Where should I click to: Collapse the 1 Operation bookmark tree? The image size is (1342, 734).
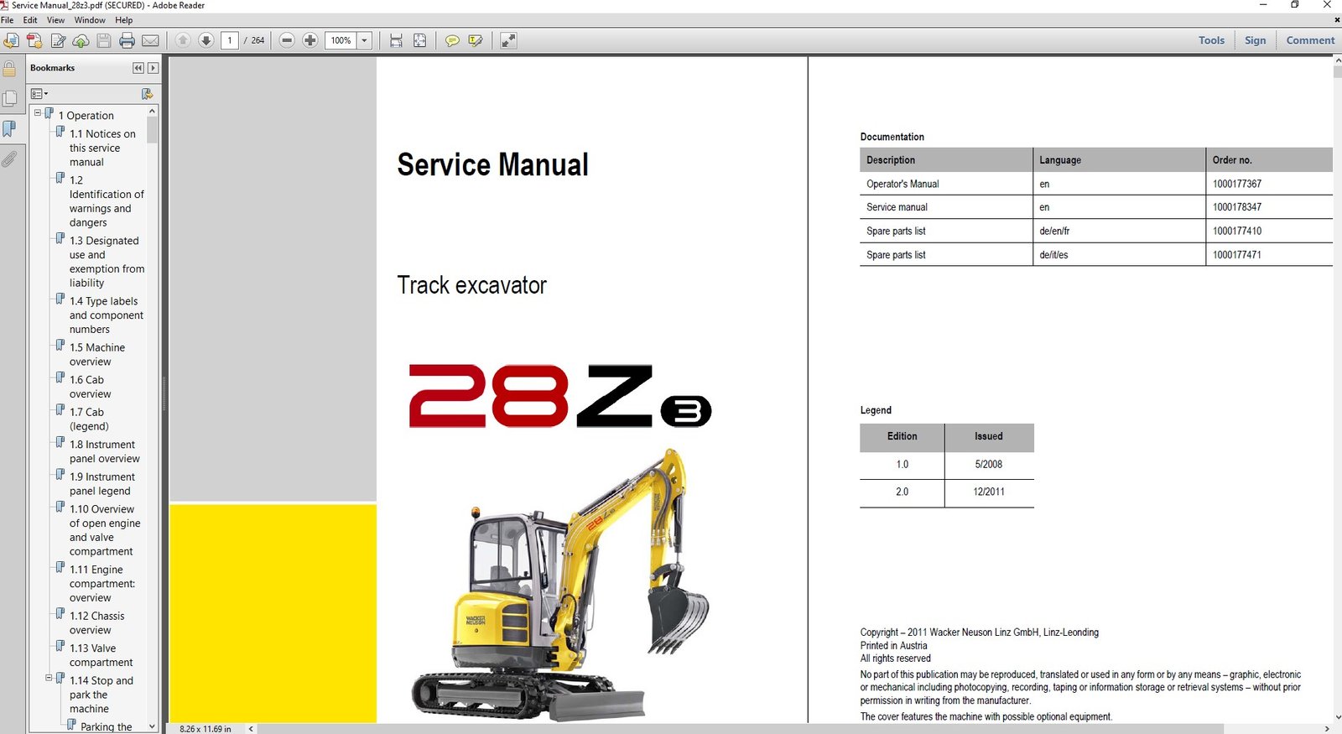point(38,113)
